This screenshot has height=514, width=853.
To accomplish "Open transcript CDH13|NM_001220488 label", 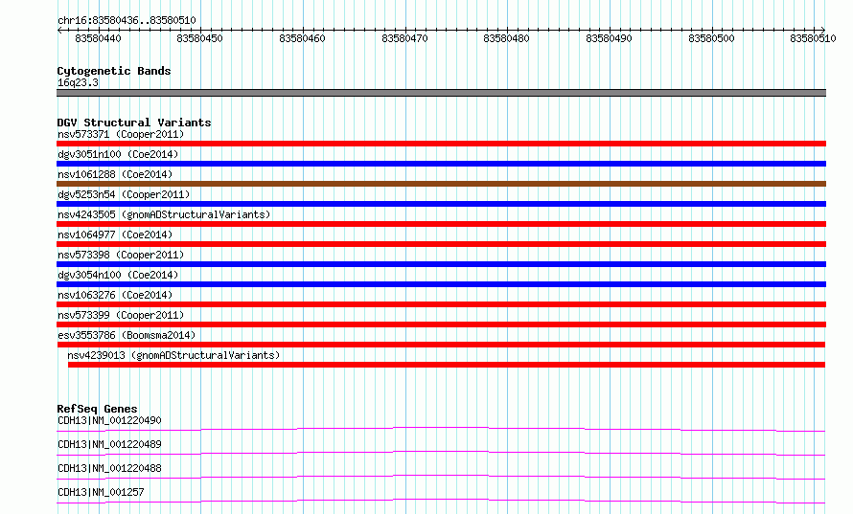I will click(109, 468).
